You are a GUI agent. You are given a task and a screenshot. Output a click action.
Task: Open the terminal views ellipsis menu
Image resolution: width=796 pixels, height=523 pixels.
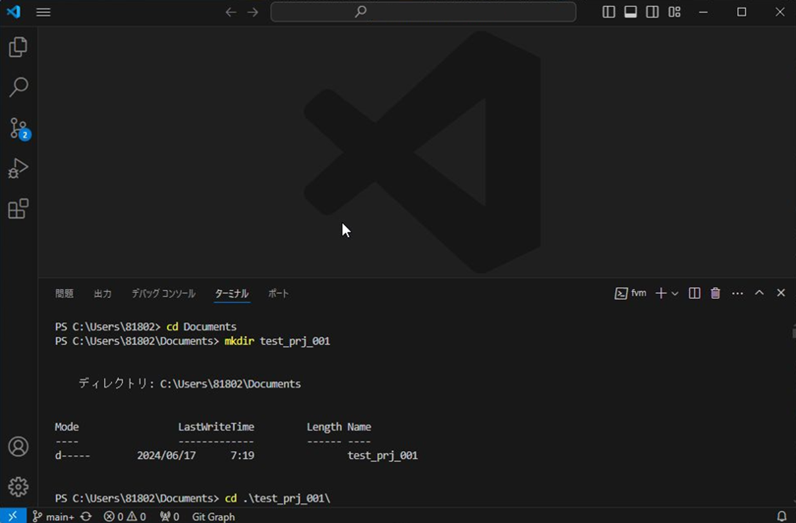(738, 293)
